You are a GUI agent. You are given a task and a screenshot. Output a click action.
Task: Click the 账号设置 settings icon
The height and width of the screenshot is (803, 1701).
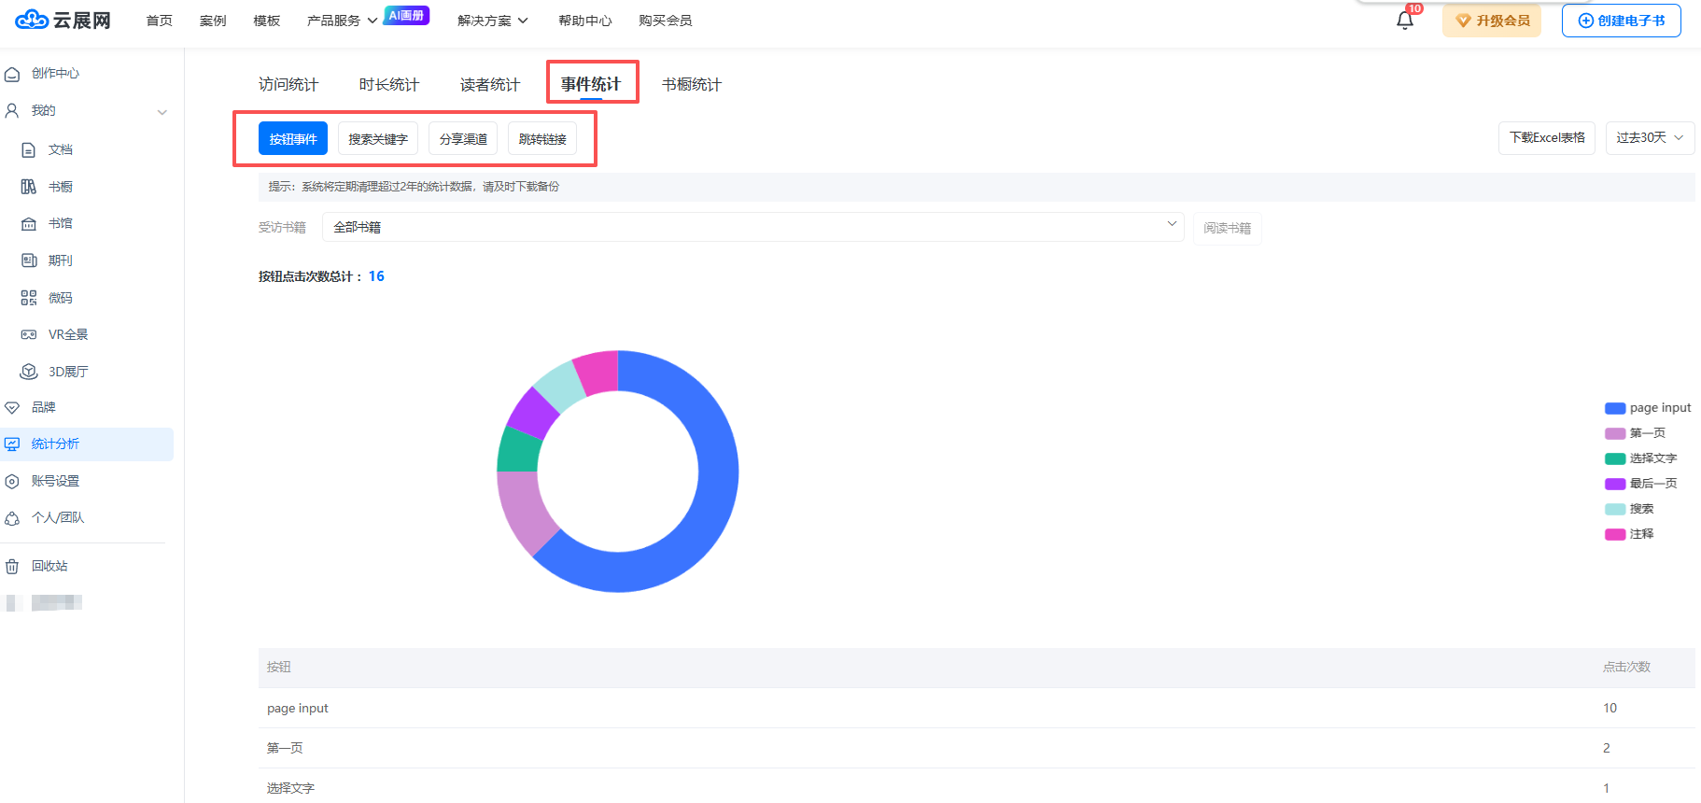[x=12, y=481]
